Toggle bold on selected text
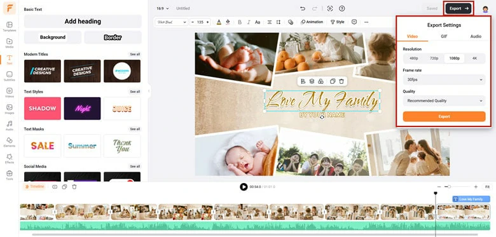Viewport: 496px width, 237px height. pos(240,22)
